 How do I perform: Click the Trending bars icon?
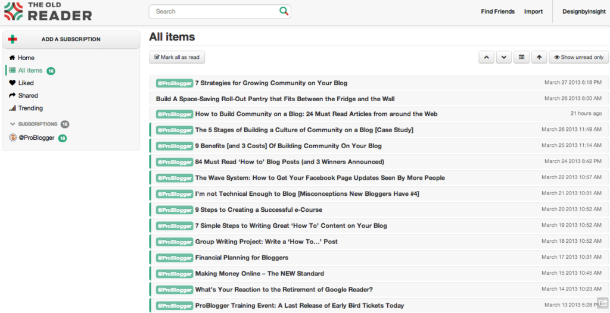[12, 108]
